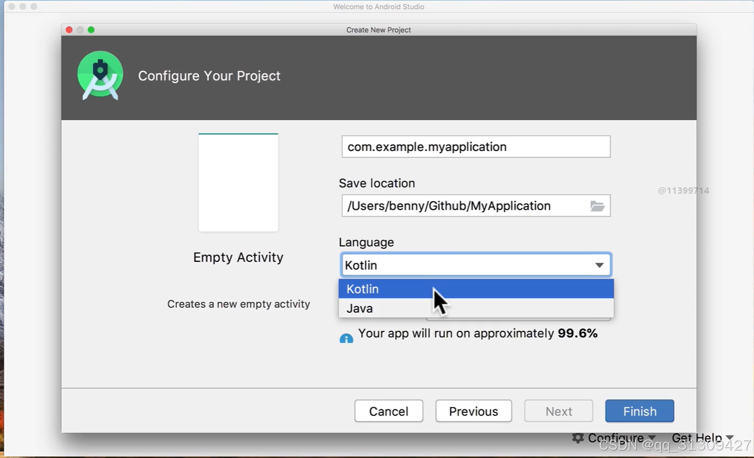This screenshot has height=458, width=754.
Task: Click the Finish button
Action: [x=640, y=411]
